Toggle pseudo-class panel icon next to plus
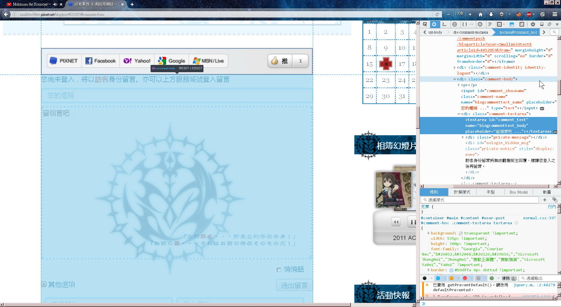The width and height of the screenshot is (561, 307). (x=555, y=200)
